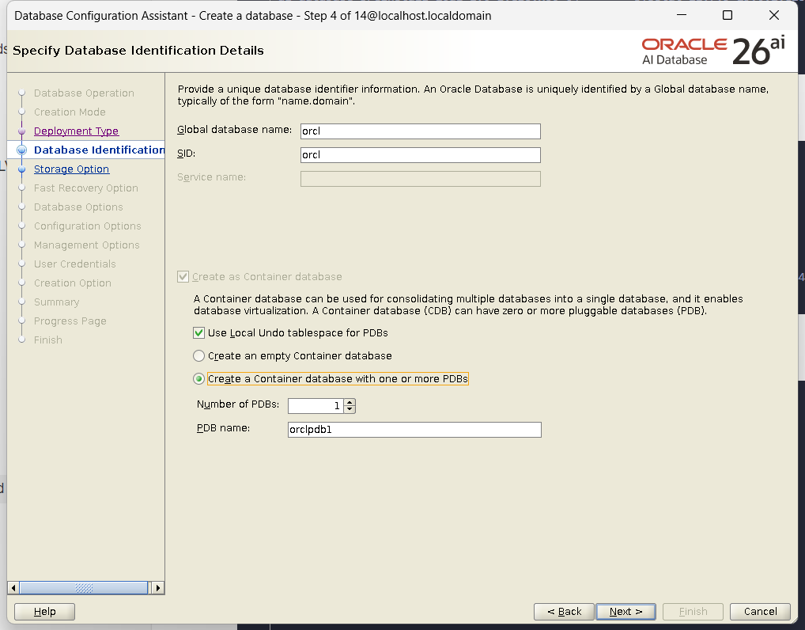805x630 pixels.
Task: Click the Specify Database Identification Details heading
Action: coord(138,51)
